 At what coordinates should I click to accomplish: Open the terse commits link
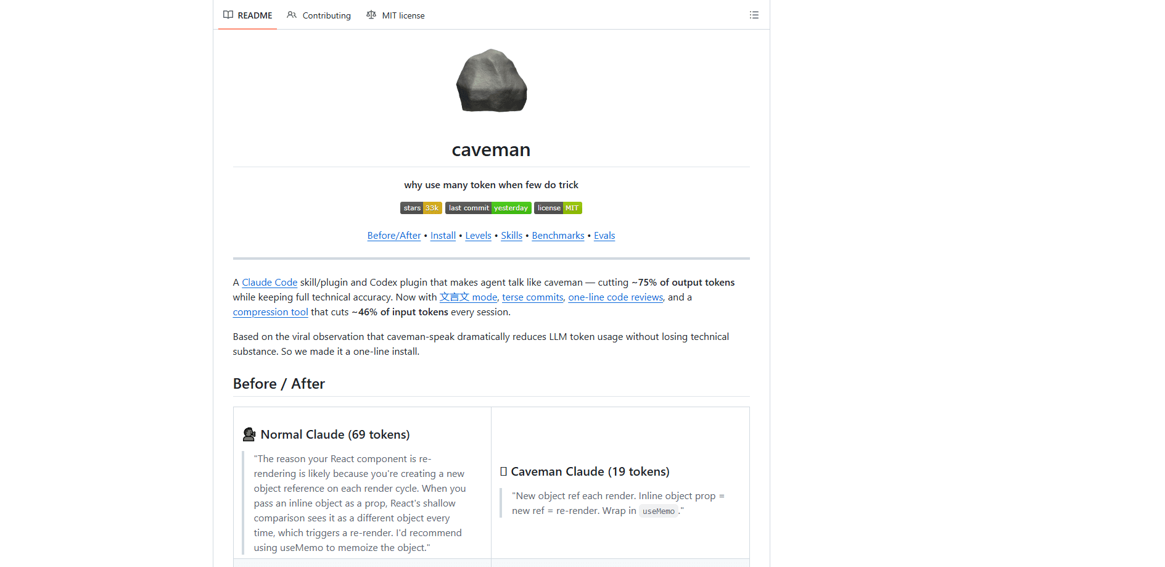click(533, 297)
